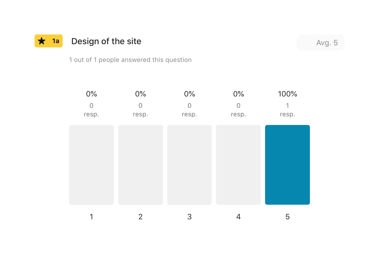Select the empty gray bar for rating 3

(189, 165)
